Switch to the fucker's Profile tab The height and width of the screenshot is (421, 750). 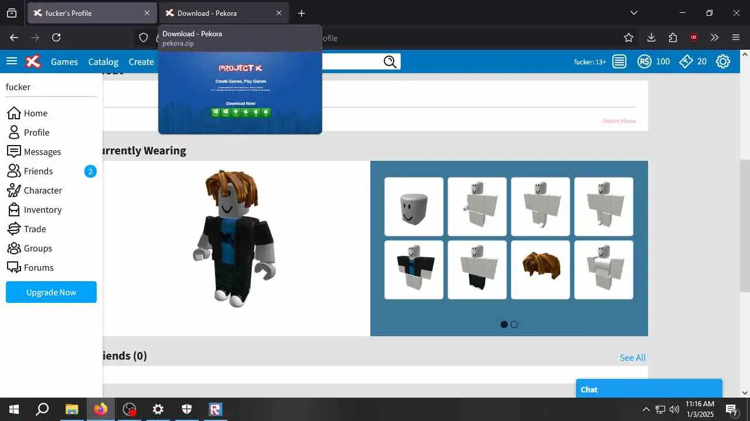(x=92, y=13)
